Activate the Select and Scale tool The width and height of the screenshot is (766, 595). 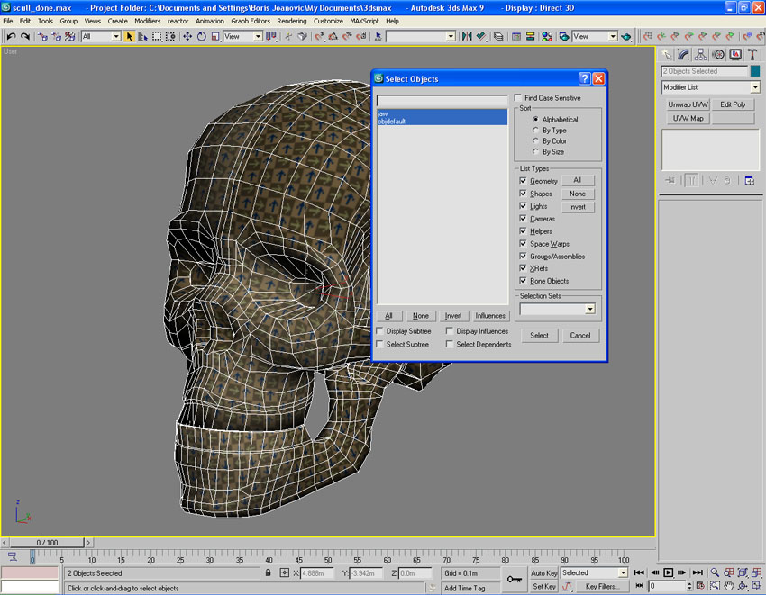coord(215,36)
